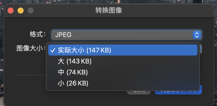Open the 格式 JPEG format dropdown

point(126,35)
